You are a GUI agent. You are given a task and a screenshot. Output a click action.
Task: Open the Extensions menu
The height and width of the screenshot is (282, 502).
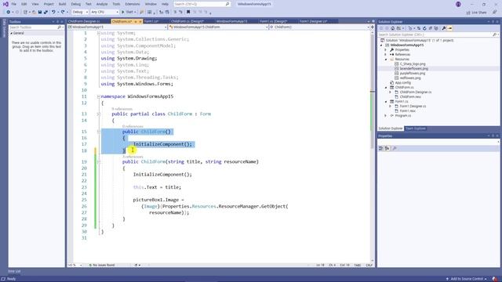pos(133,4)
